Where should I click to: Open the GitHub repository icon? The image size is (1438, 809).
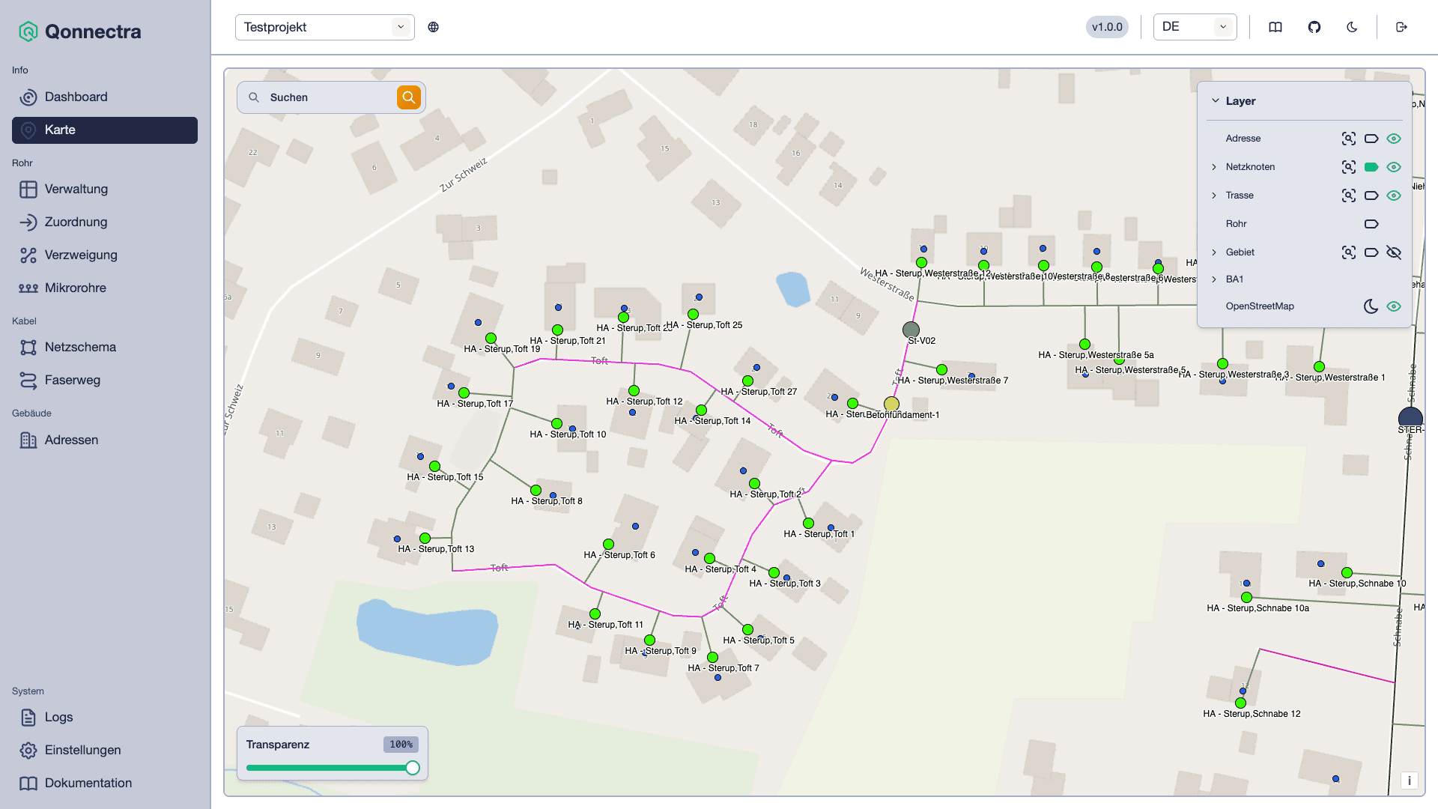point(1314,27)
